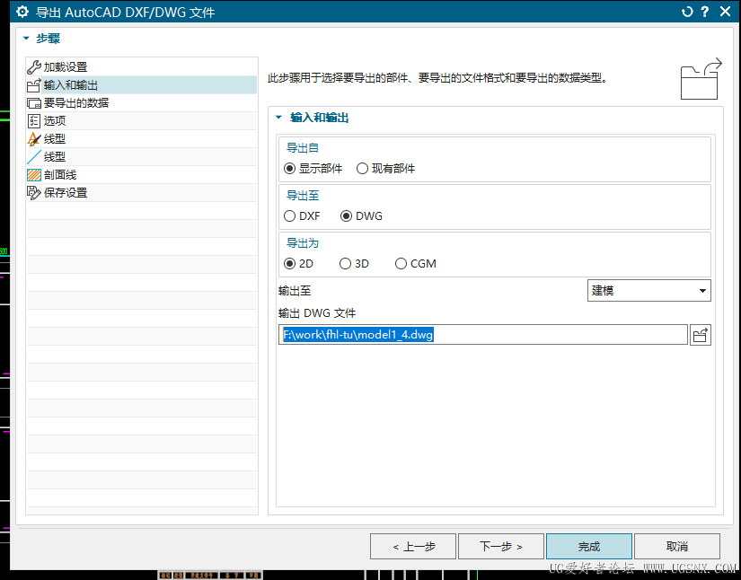
Task: Click the folder icon beside 输入和输出
Action: [x=34, y=85]
